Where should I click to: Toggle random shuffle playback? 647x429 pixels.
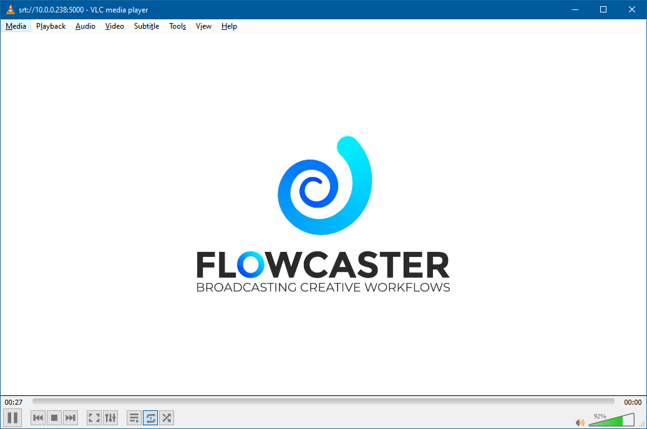point(167,418)
